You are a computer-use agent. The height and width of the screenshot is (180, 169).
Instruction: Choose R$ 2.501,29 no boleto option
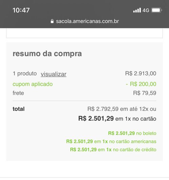(132, 133)
